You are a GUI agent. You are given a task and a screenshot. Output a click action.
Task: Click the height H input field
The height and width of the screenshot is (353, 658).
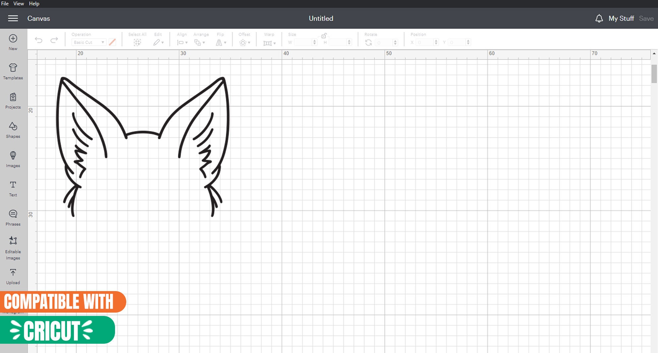(337, 42)
